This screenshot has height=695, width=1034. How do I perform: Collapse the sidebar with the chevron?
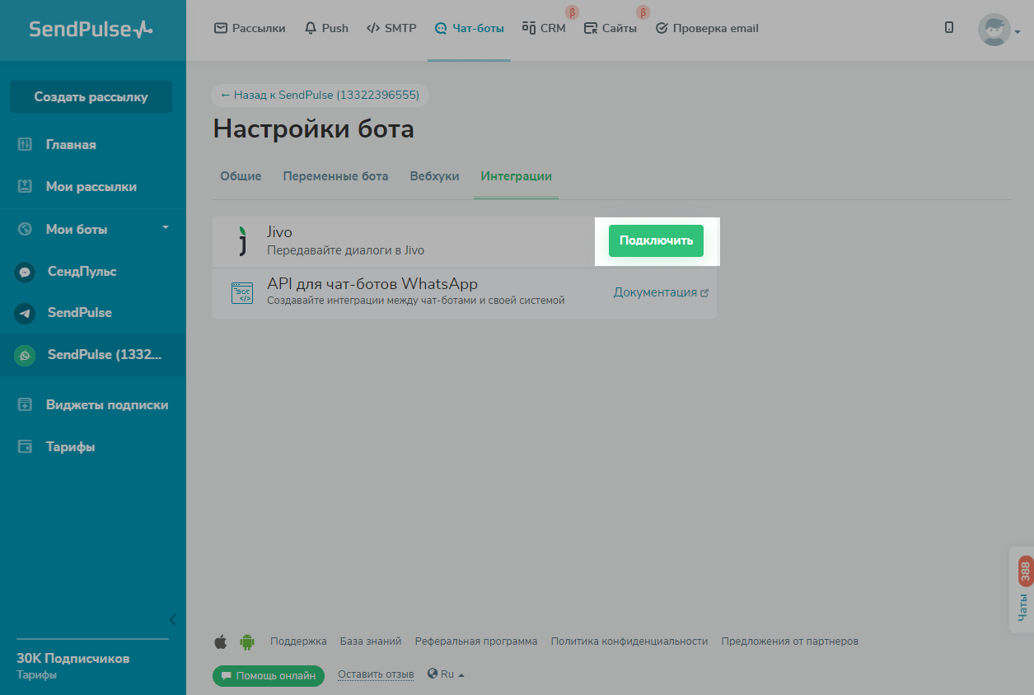click(x=172, y=619)
